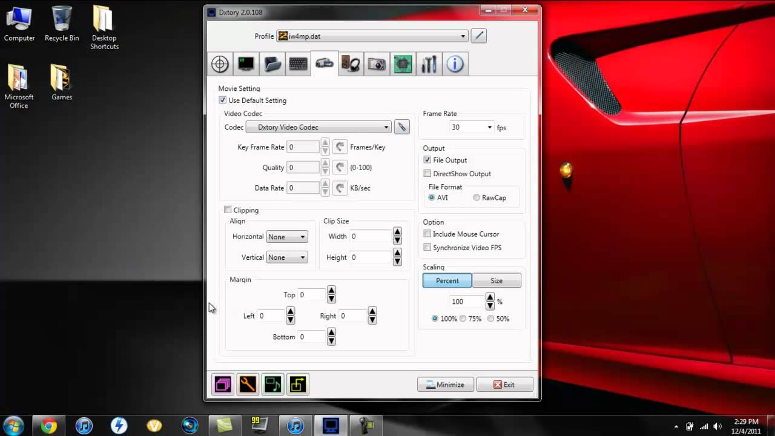The height and width of the screenshot is (436, 775).
Task: Click the magenta screenshot status icon
Action: pyautogui.click(x=222, y=384)
